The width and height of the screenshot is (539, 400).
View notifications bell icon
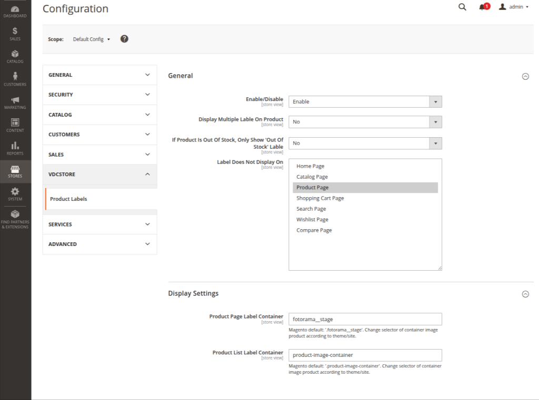[x=482, y=7]
